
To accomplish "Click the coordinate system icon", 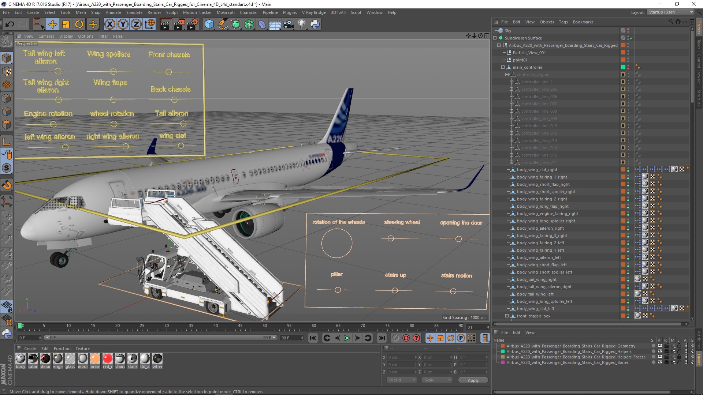I will click(150, 25).
